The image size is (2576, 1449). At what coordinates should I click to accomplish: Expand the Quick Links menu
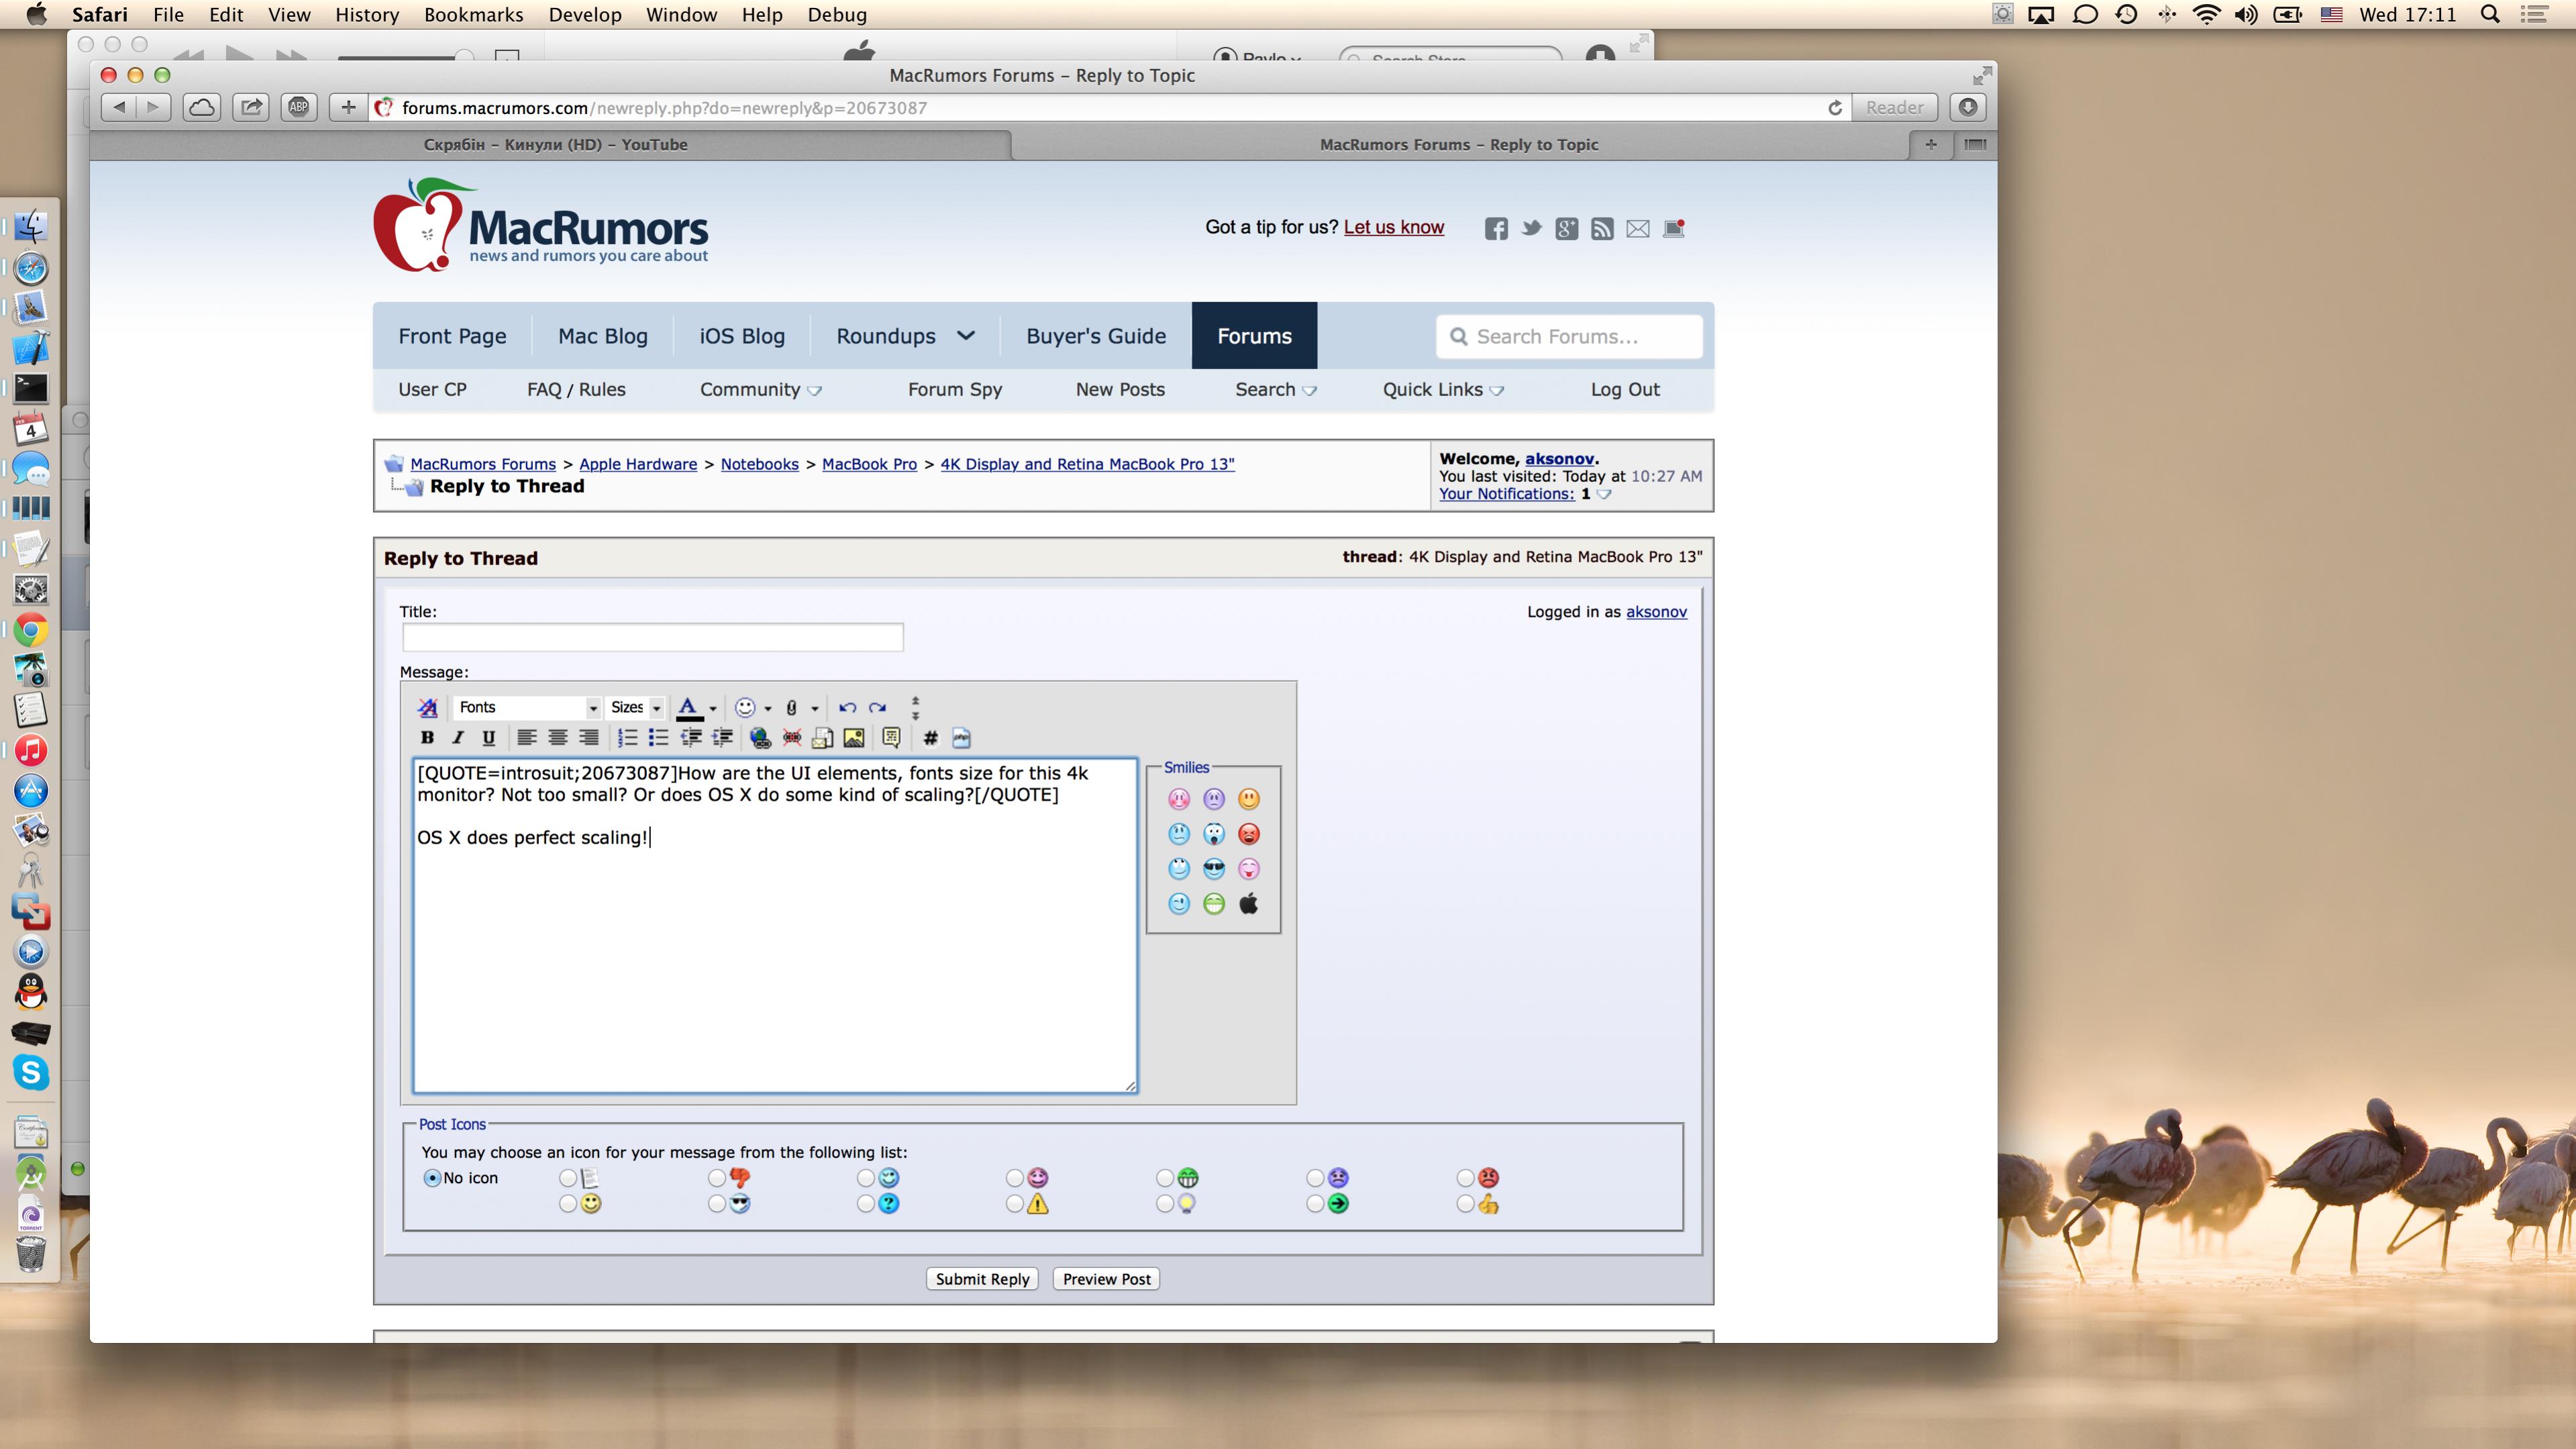(1442, 389)
